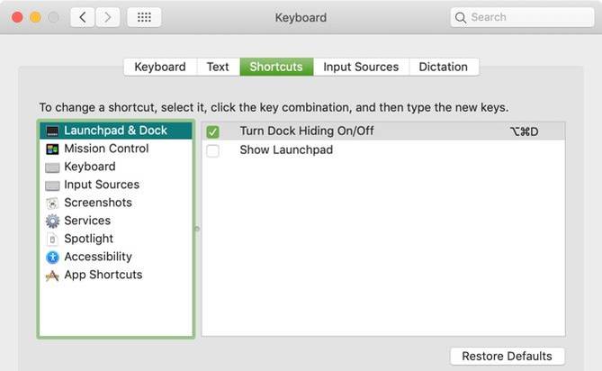The image size is (602, 371).
Task: Click the Restore Defaults button
Action: click(x=508, y=356)
